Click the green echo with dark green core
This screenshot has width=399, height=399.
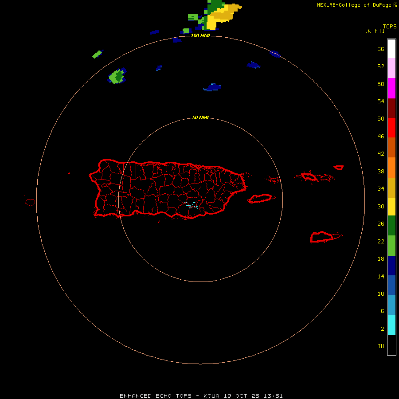(x=117, y=76)
